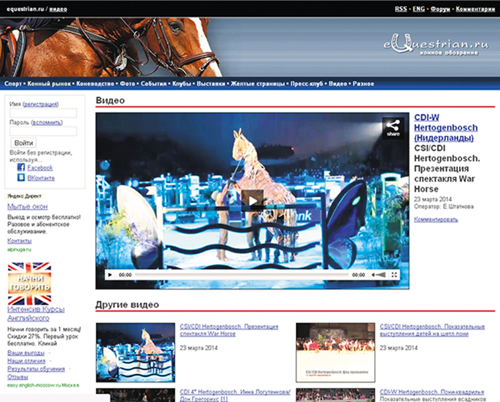
Task: Open the Видео menu item
Action: tap(338, 84)
